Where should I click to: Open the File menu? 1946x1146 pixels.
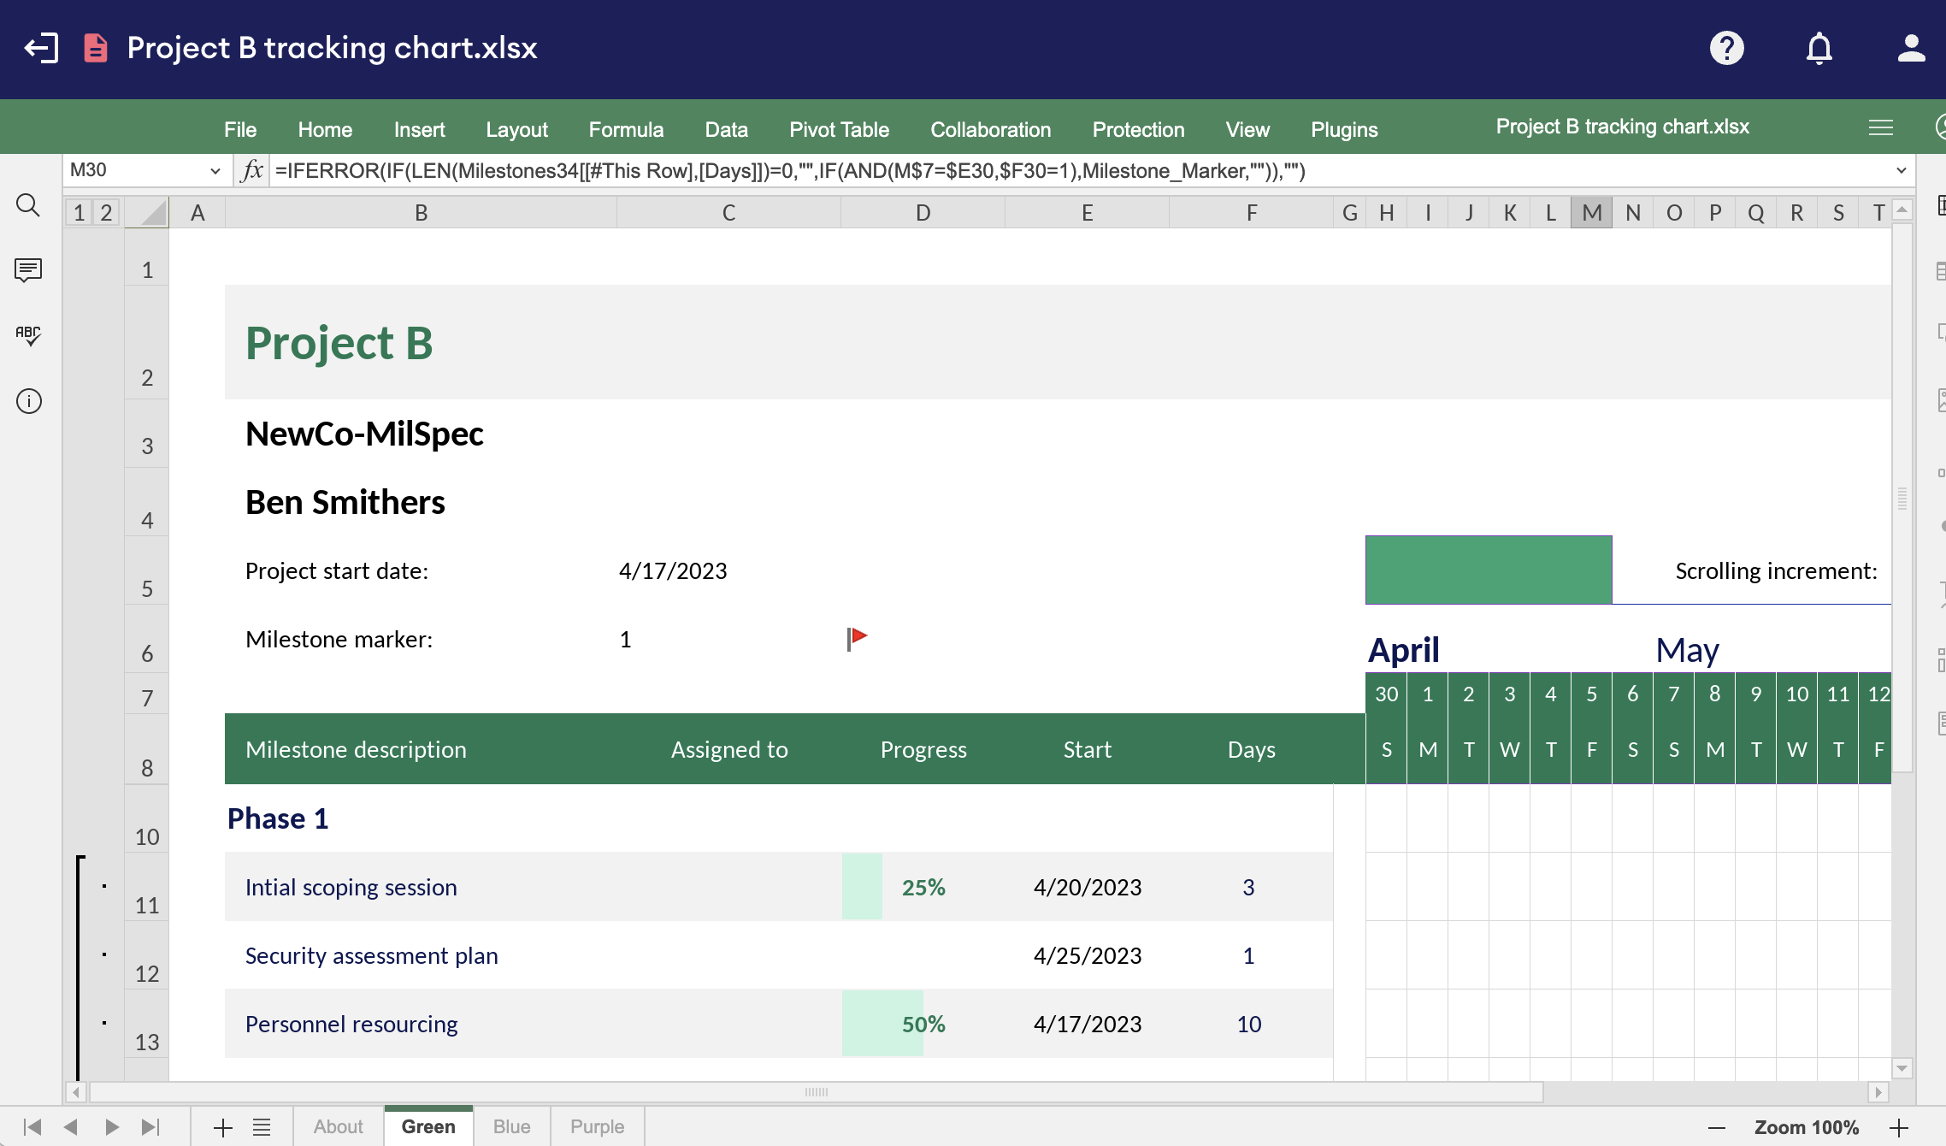[240, 129]
